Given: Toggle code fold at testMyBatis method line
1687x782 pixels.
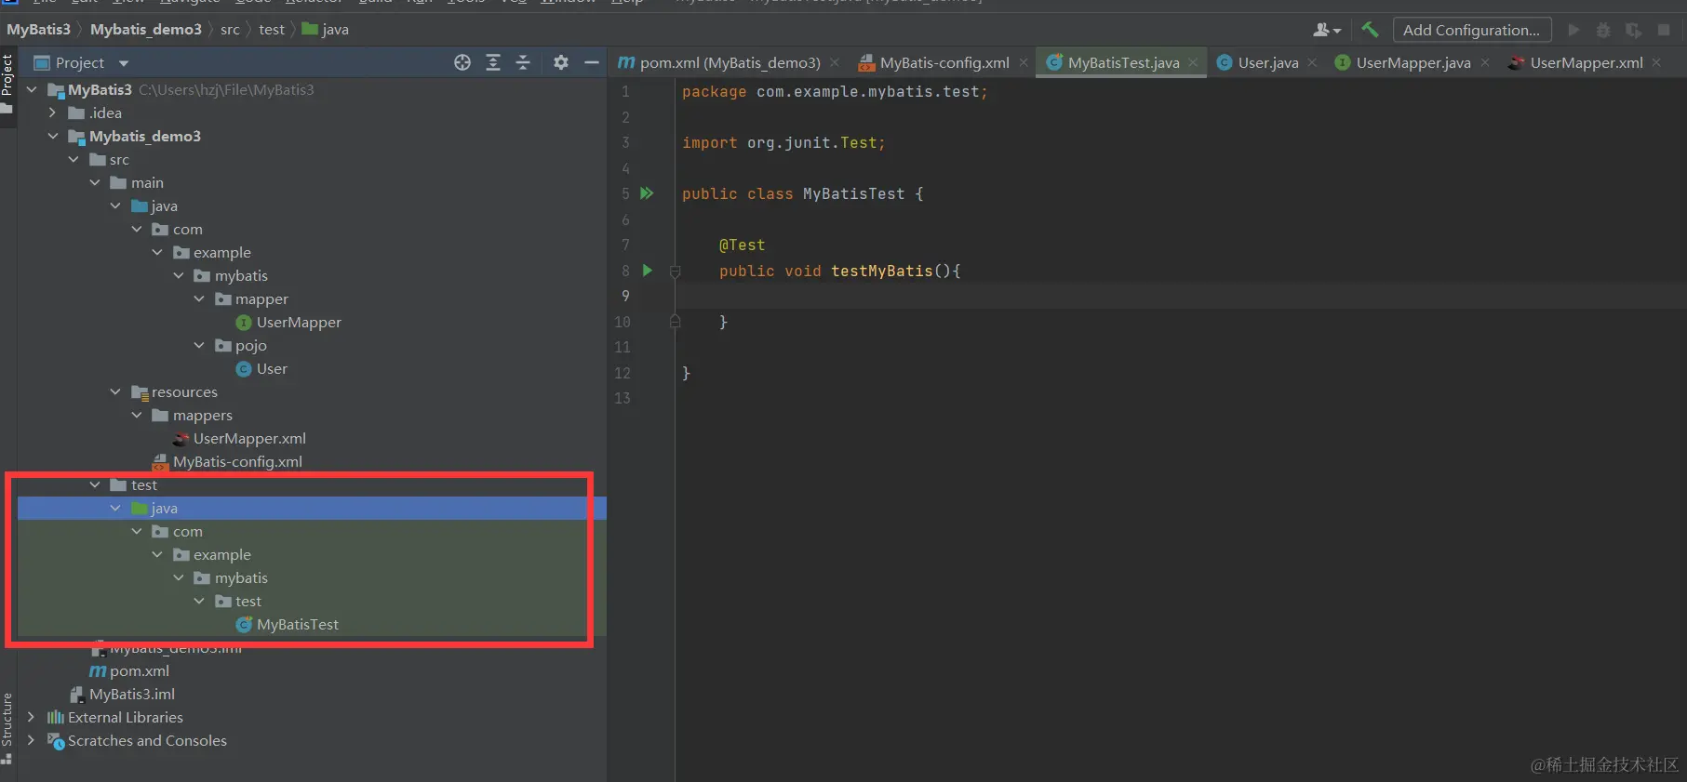Looking at the screenshot, I should tap(676, 272).
